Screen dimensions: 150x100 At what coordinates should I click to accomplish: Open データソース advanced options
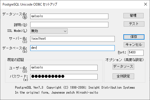123,66
